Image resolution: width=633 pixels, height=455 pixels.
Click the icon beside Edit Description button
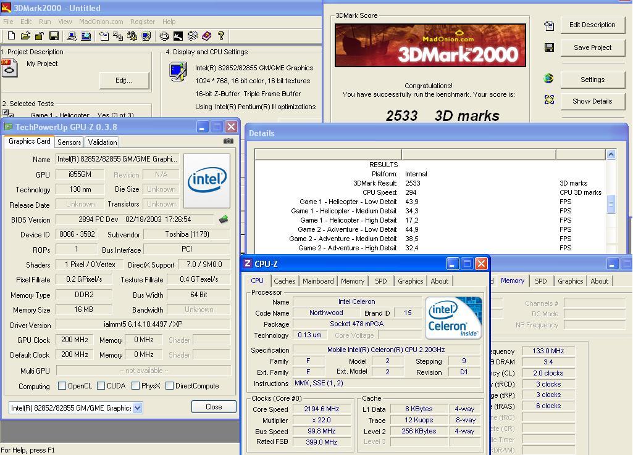[x=549, y=26]
